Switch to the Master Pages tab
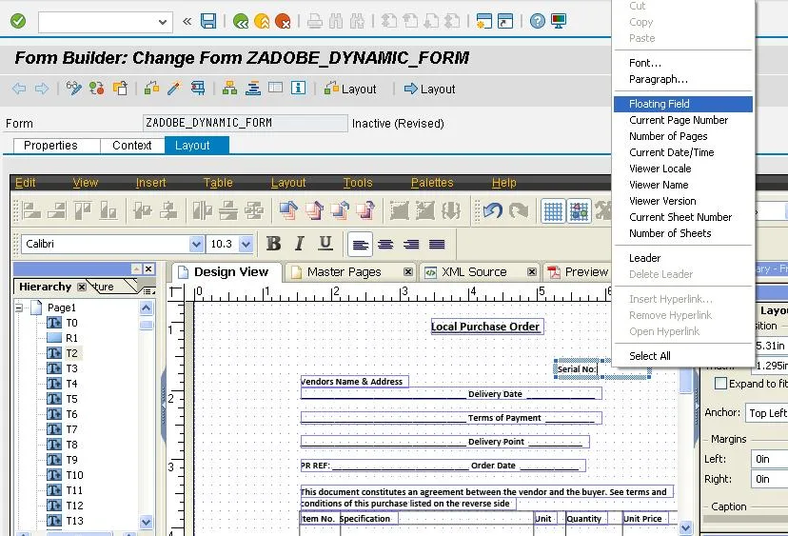 (345, 272)
